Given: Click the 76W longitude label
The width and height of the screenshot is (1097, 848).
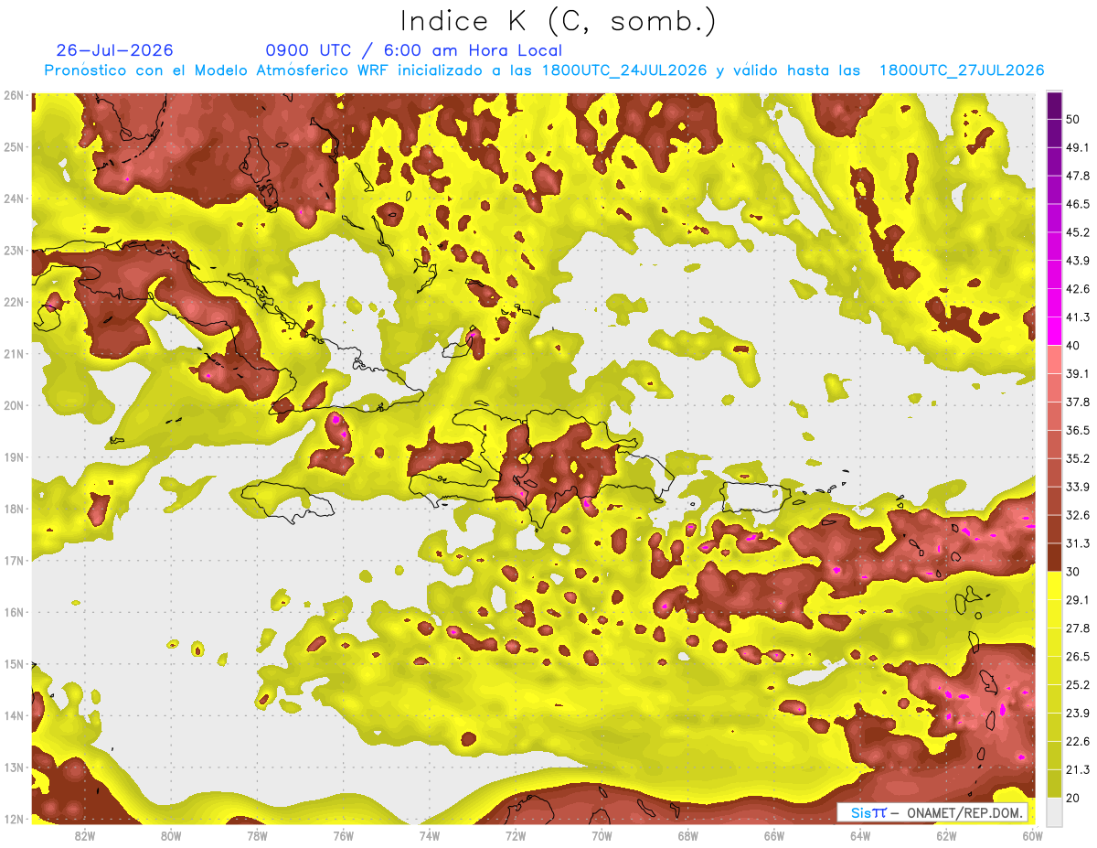Looking at the screenshot, I should [x=344, y=836].
